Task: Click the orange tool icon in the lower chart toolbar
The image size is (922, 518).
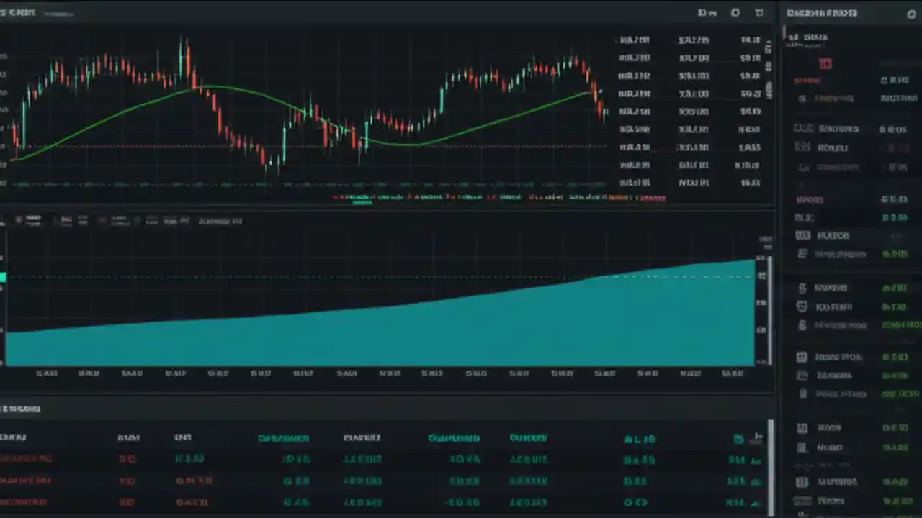Action: coord(101,219)
